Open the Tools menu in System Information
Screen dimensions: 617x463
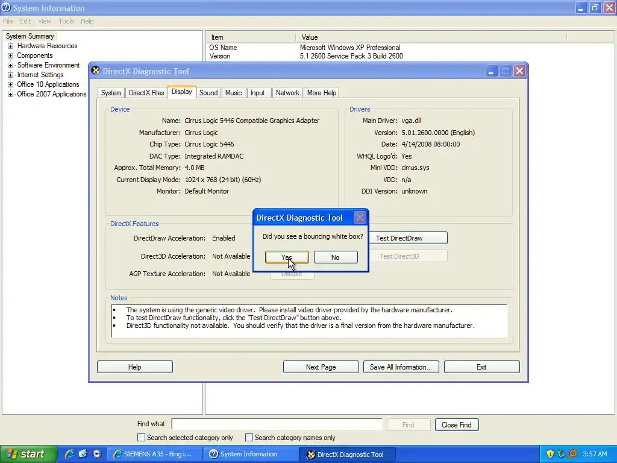(66, 21)
